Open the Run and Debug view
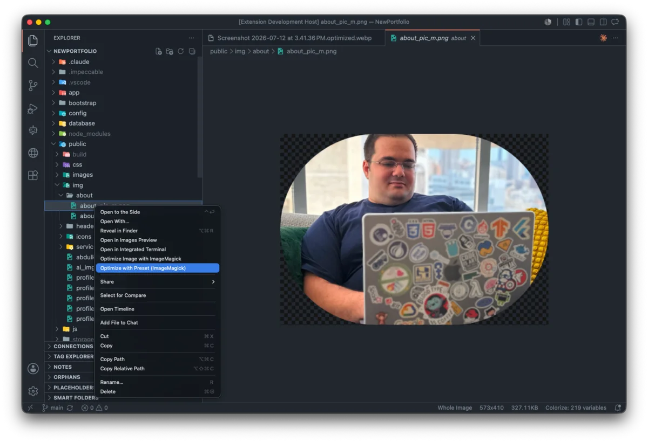 (x=33, y=108)
